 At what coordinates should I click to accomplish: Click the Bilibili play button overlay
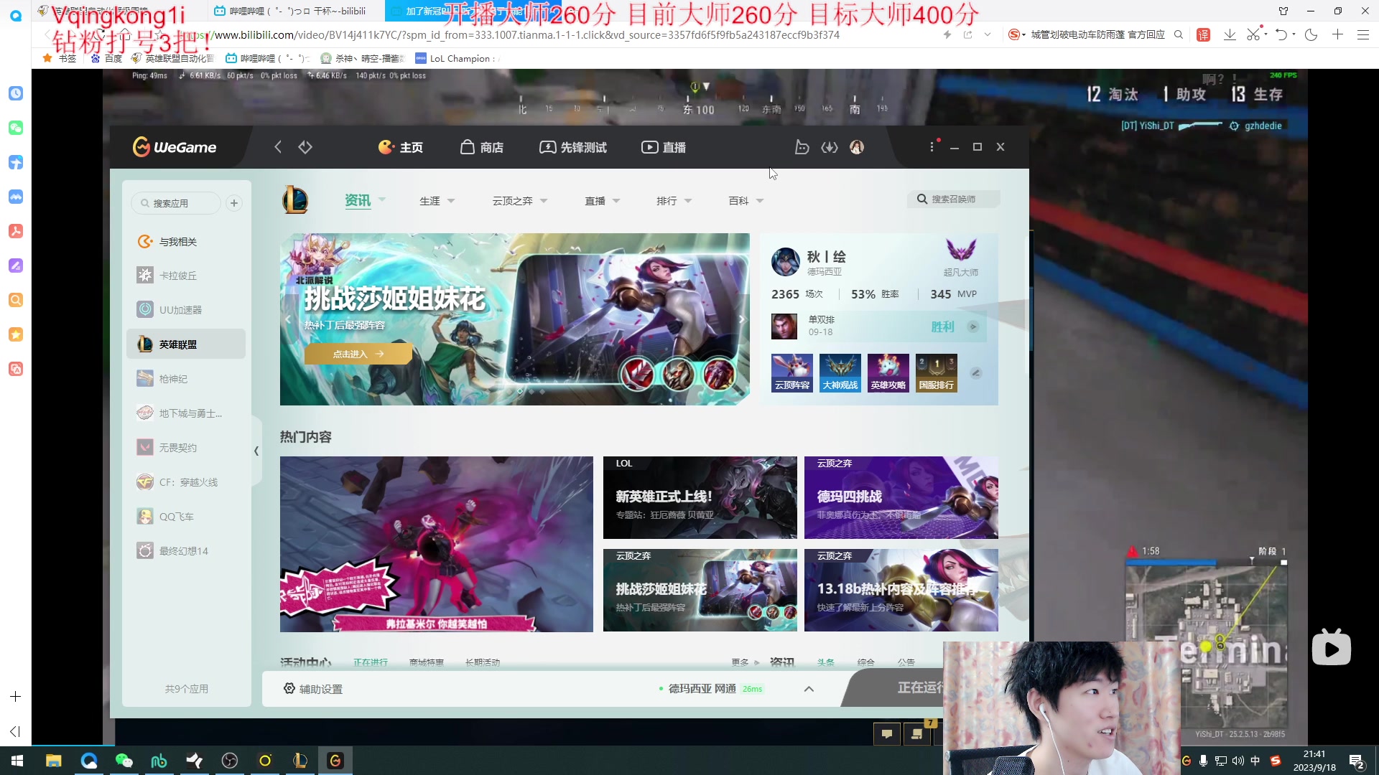pyautogui.click(x=1331, y=648)
